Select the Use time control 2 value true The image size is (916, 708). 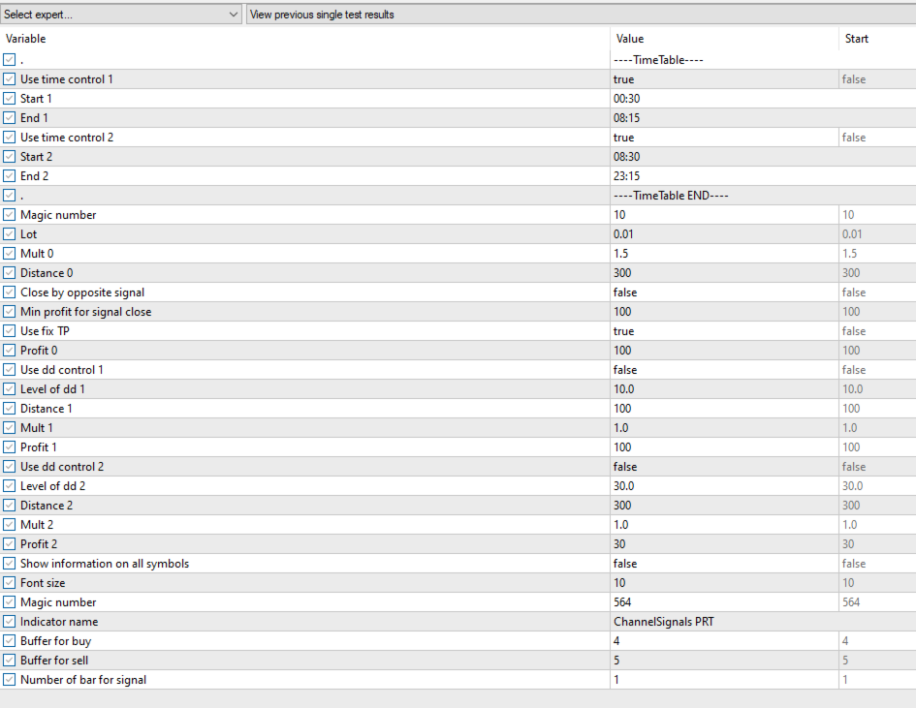[x=722, y=138]
